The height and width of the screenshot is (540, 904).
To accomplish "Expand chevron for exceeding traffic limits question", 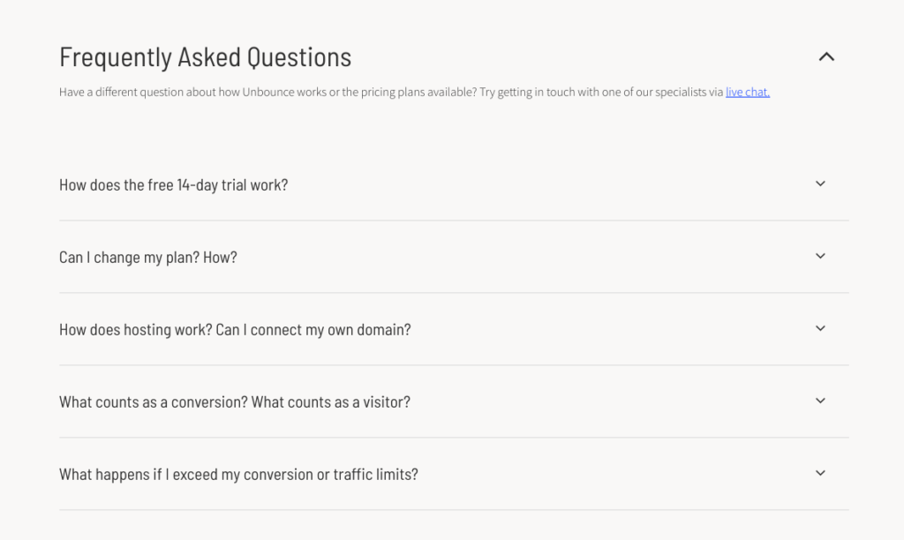I will click(820, 473).
